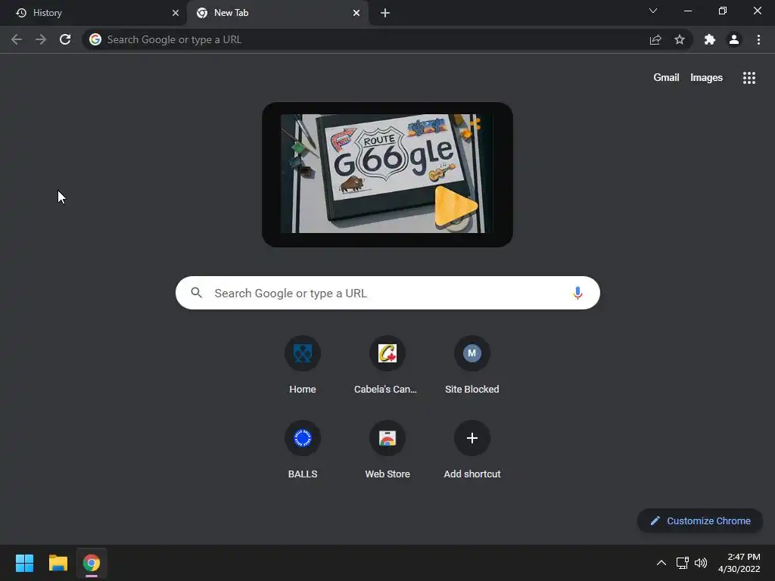Open the network status tray icon

[683, 563]
